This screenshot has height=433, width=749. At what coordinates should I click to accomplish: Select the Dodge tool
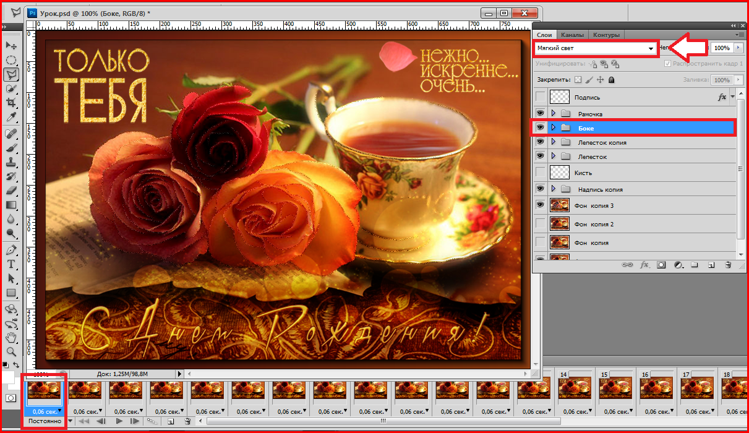[11, 233]
